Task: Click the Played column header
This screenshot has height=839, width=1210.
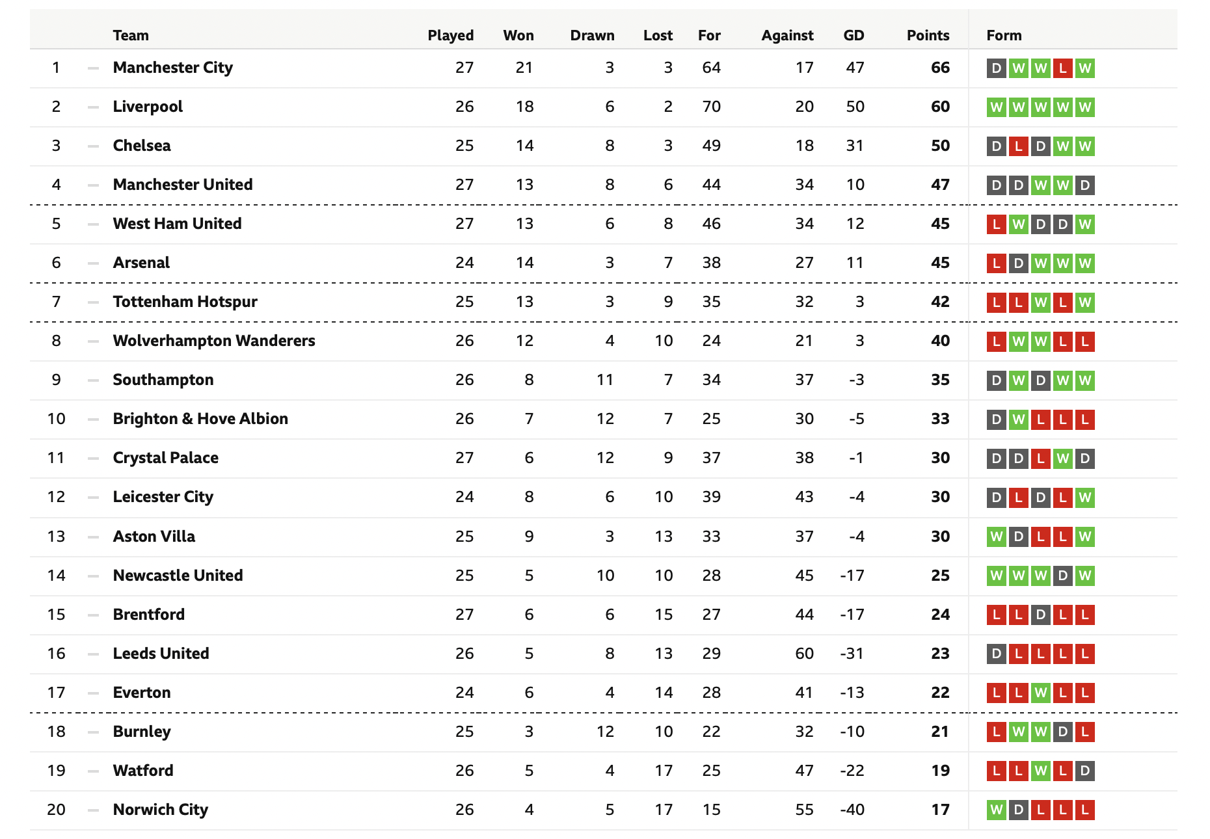Action: tap(451, 35)
